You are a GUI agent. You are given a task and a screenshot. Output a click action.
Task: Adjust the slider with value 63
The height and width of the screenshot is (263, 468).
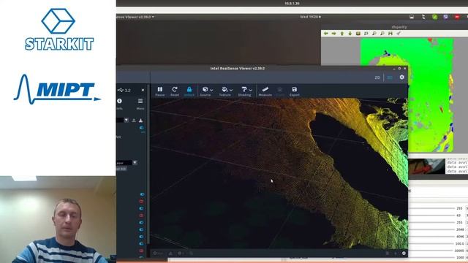click(x=432, y=216)
